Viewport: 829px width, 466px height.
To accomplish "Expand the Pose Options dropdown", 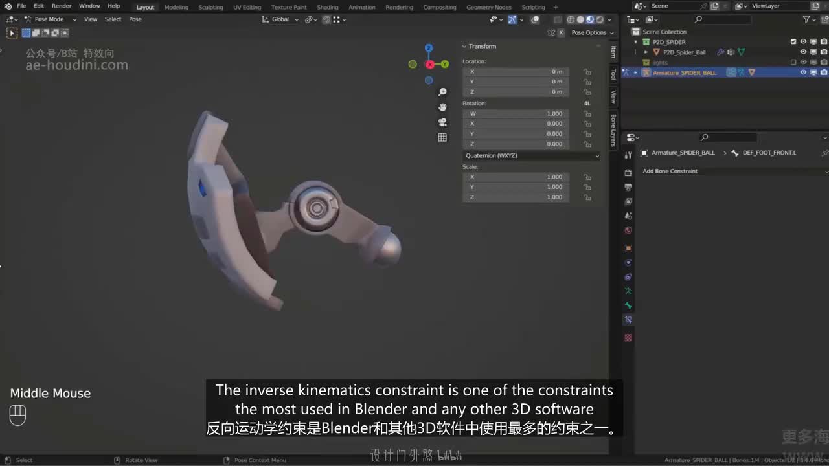I will 593,32.
